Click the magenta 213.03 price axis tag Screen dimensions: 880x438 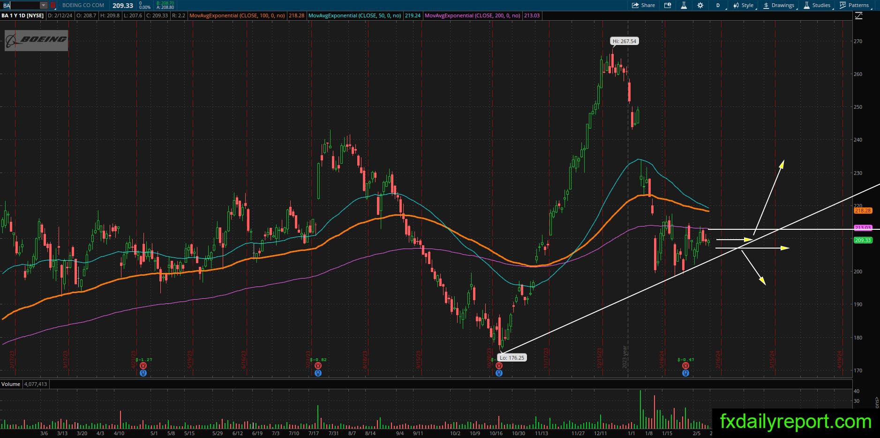(863, 228)
